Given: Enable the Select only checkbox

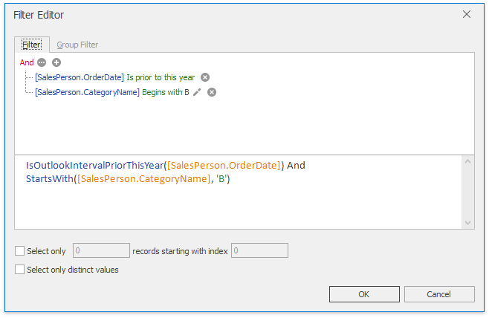Looking at the screenshot, I should 20,251.
